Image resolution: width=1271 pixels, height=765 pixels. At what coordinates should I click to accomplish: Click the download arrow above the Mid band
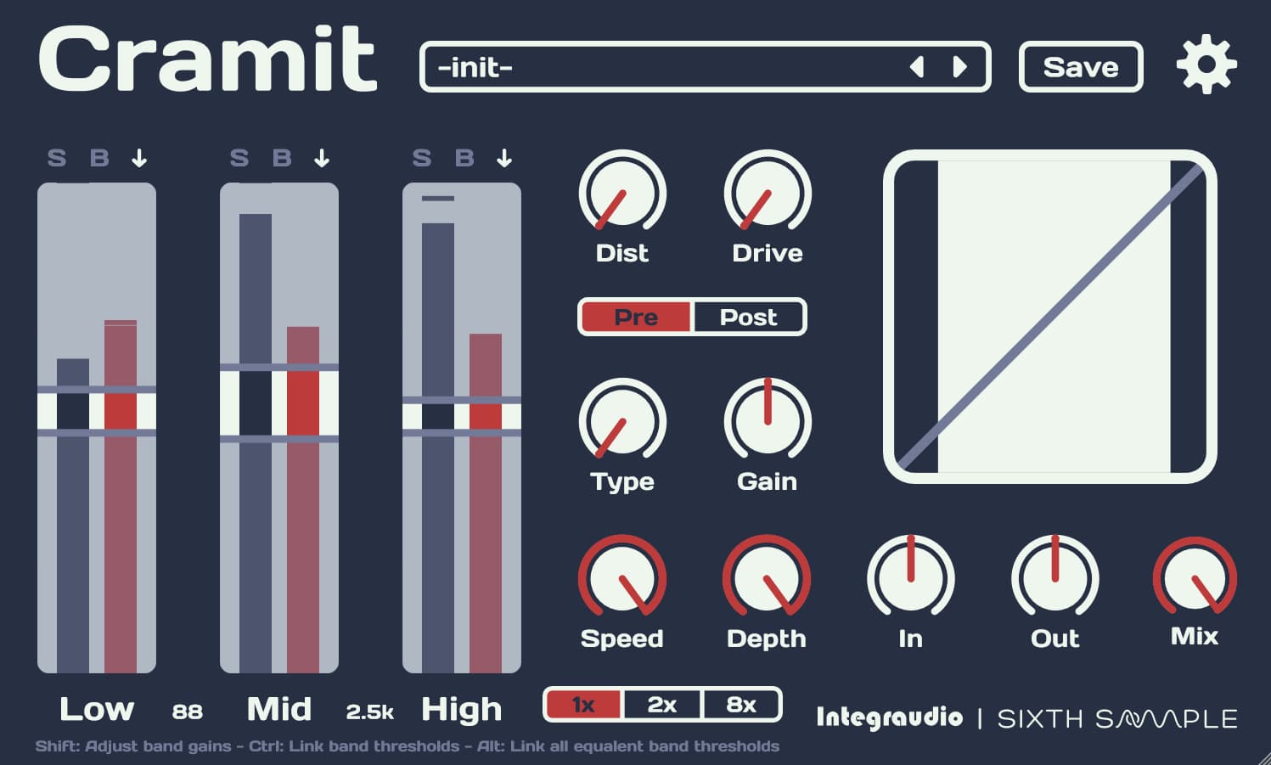[x=320, y=157]
